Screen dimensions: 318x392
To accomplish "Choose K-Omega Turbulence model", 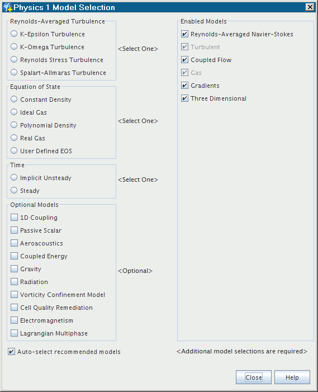I will [x=14, y=46].
